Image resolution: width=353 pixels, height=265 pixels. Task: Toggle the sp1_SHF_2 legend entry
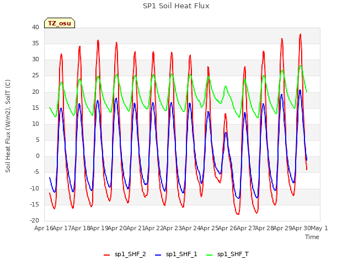click(125, 255)
